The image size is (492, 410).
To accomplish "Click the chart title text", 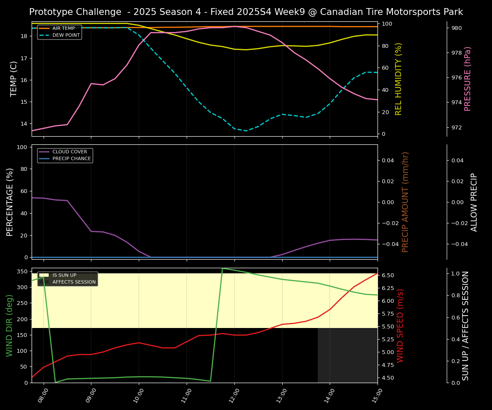I will click(246, 12).
